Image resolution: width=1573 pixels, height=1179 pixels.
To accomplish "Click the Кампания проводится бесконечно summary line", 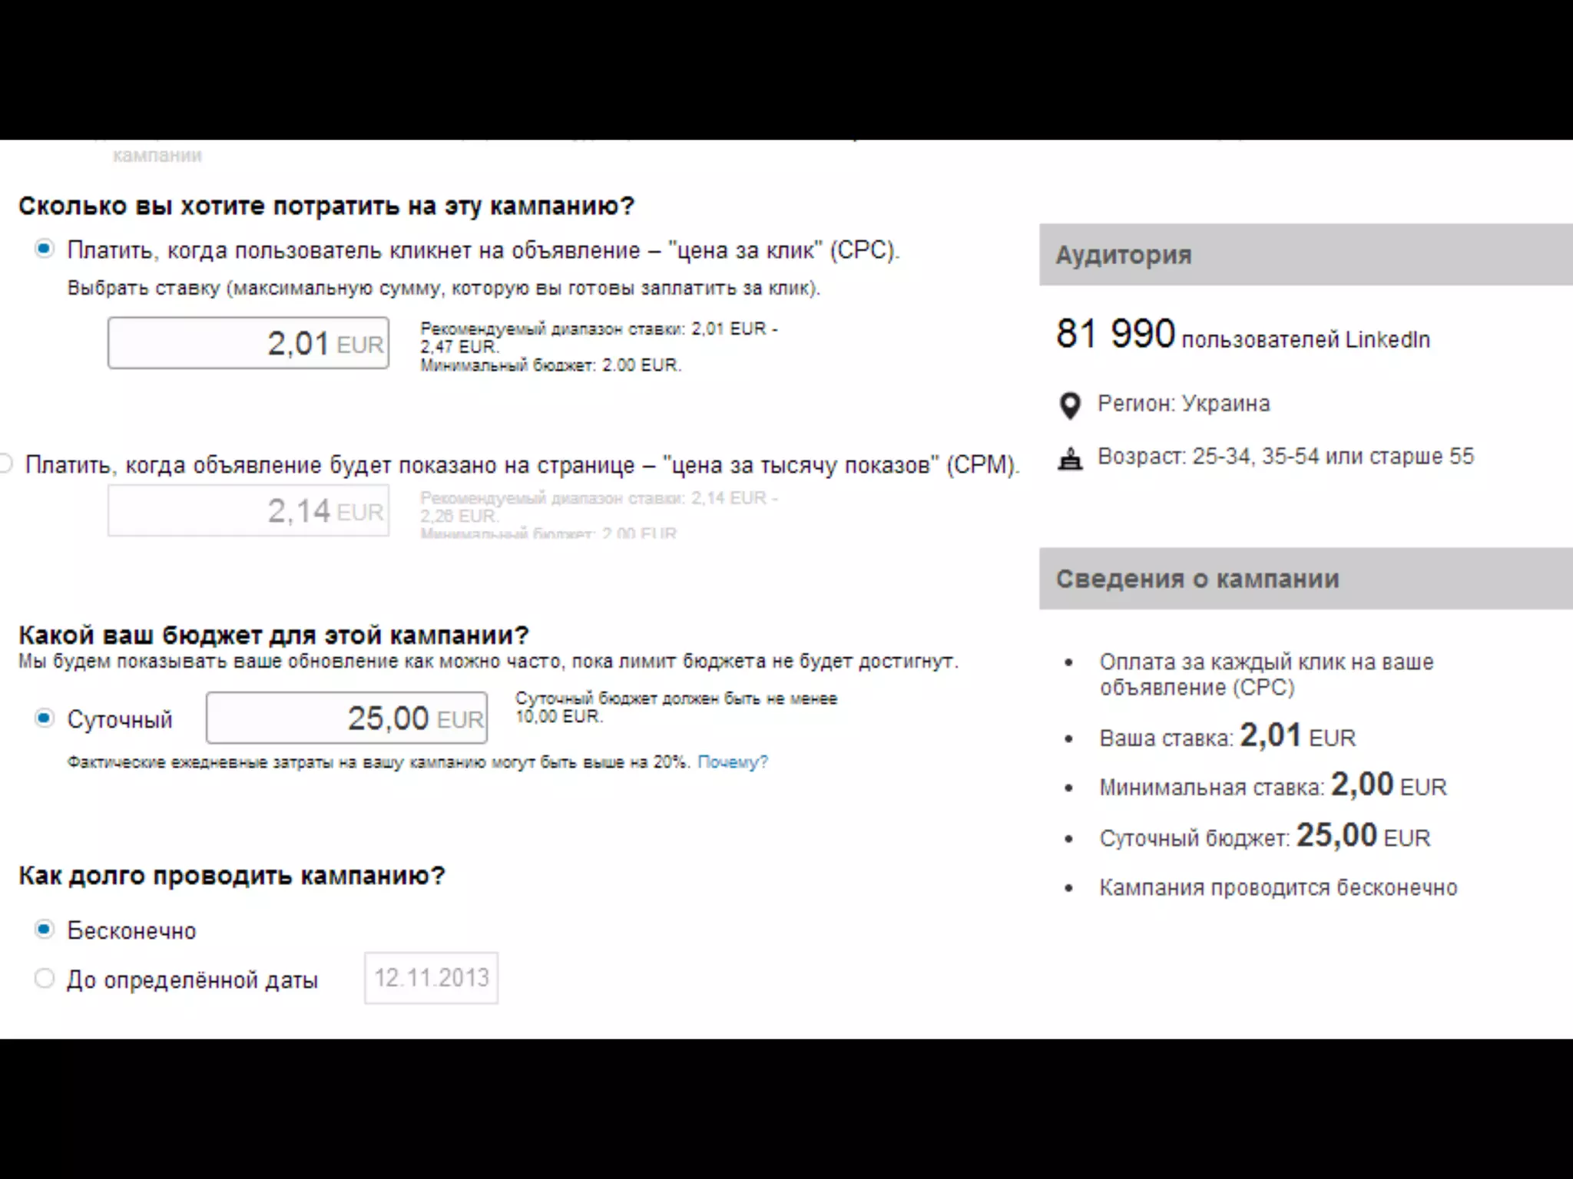I will [1278, 888].
